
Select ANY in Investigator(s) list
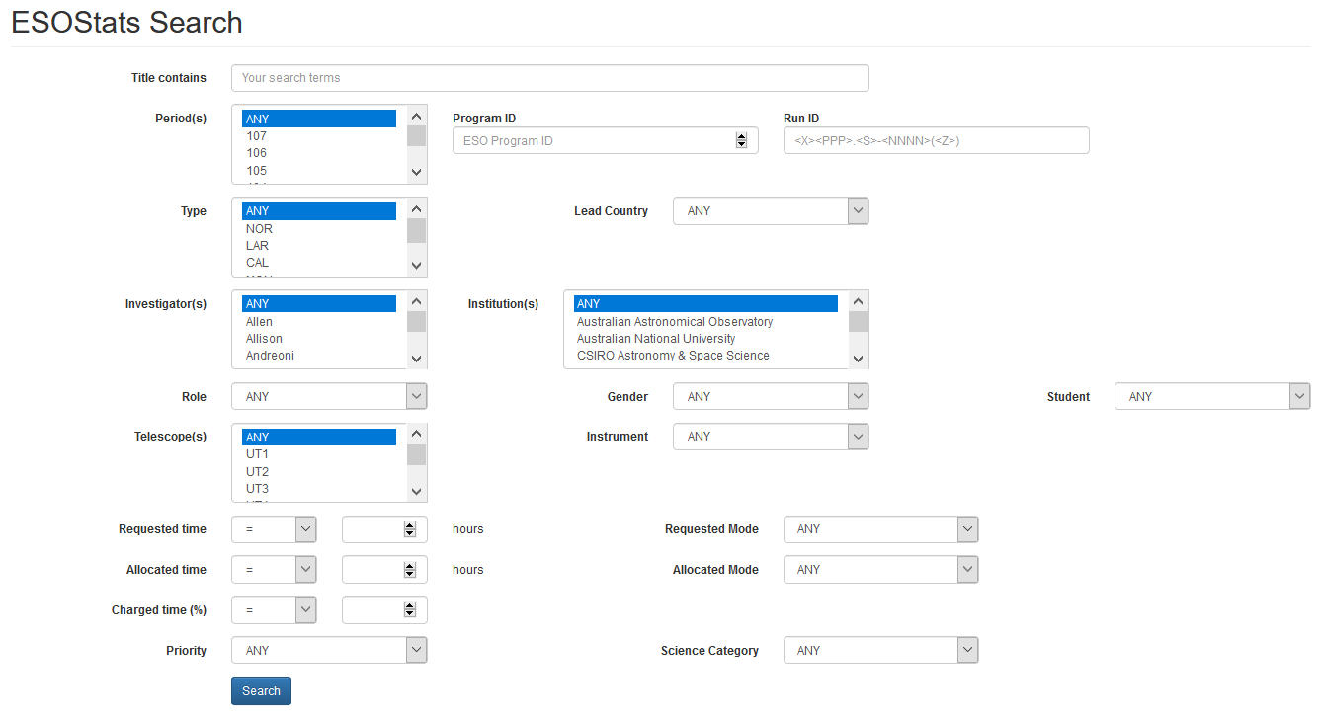pos(319,303)
